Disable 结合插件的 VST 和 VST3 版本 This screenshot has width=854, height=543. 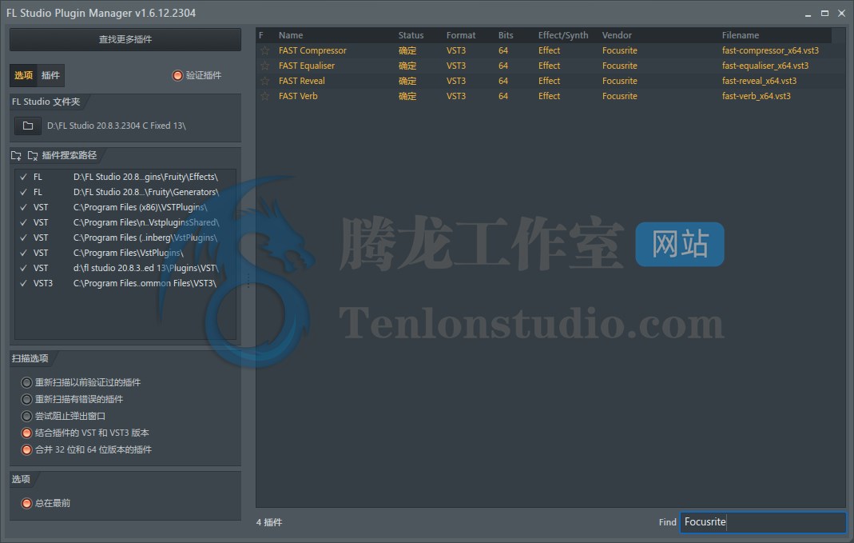point(26,433)
